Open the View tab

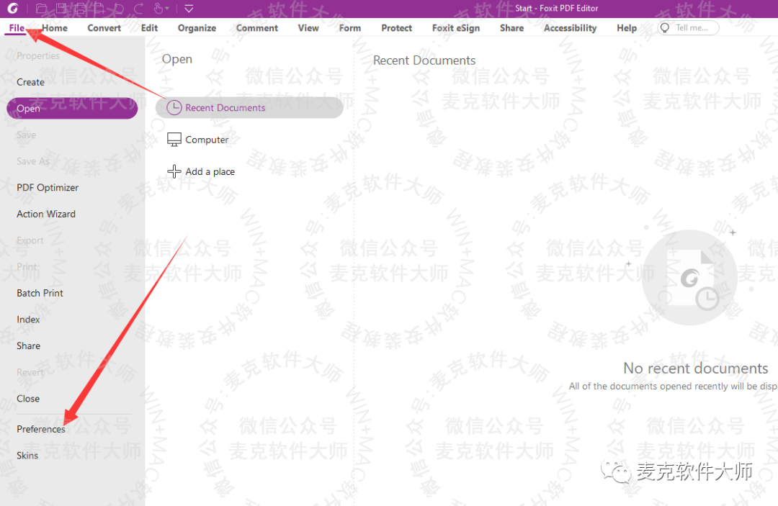coord(308,28)
